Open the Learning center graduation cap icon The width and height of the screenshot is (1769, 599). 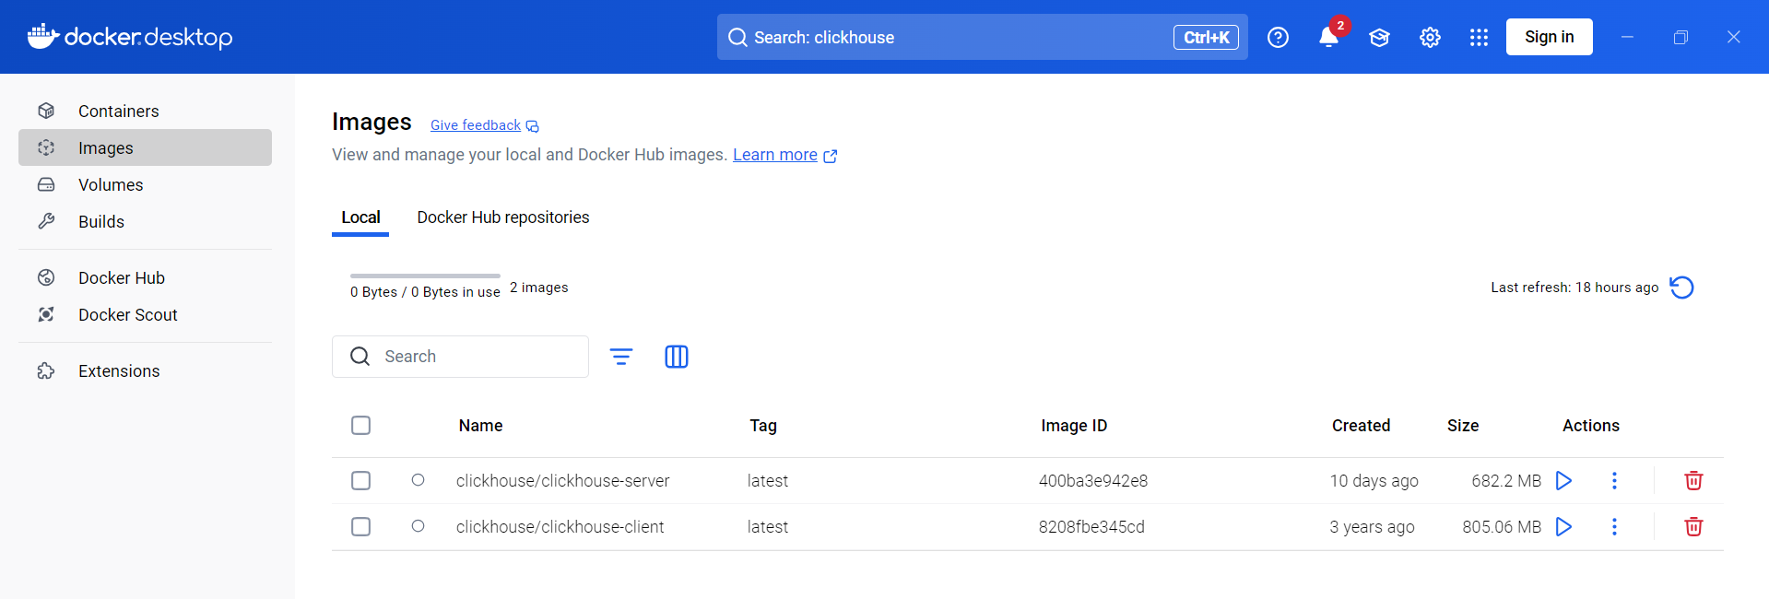coord(1379,37)
